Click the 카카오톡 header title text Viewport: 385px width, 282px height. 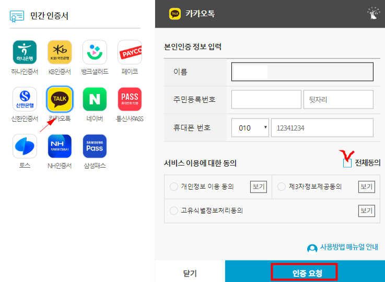[200, 14]
